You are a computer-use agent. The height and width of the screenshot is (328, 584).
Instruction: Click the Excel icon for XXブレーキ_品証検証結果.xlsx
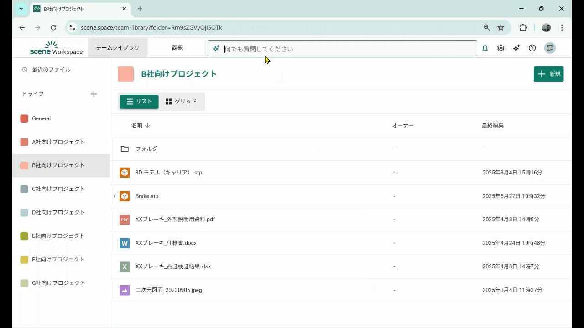click(125, 266)
